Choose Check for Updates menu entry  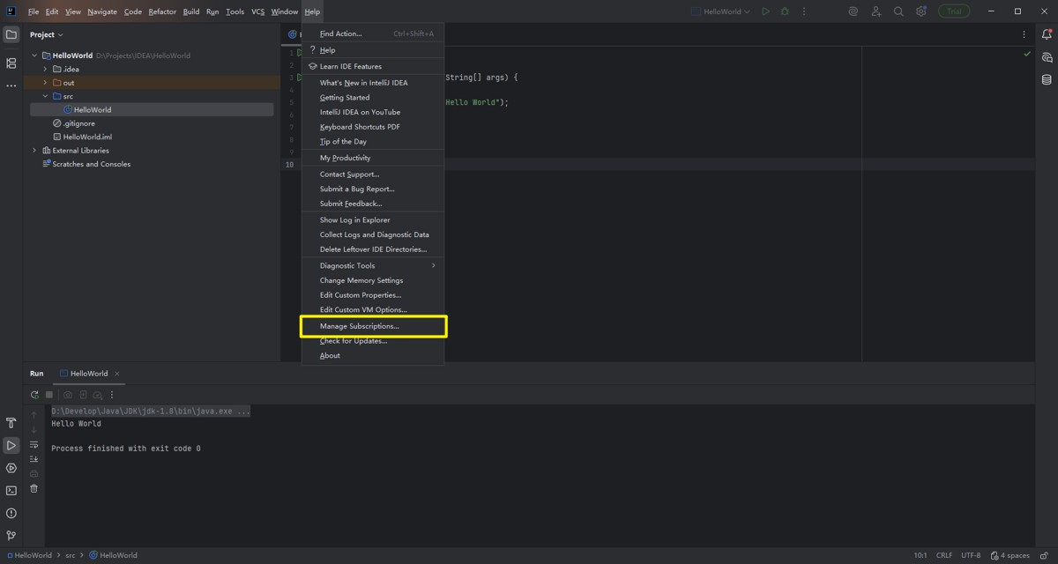[354, 341]
